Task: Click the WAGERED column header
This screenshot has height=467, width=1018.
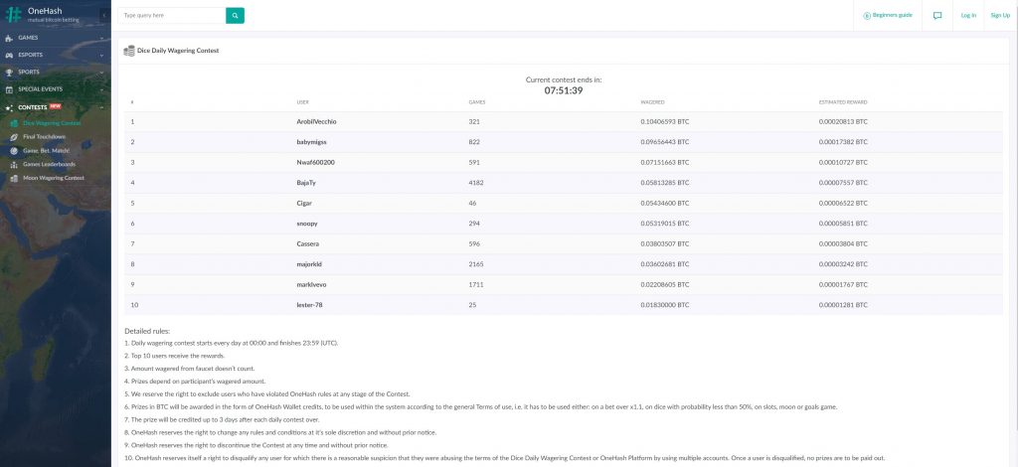Action: [x=652, y=102]
